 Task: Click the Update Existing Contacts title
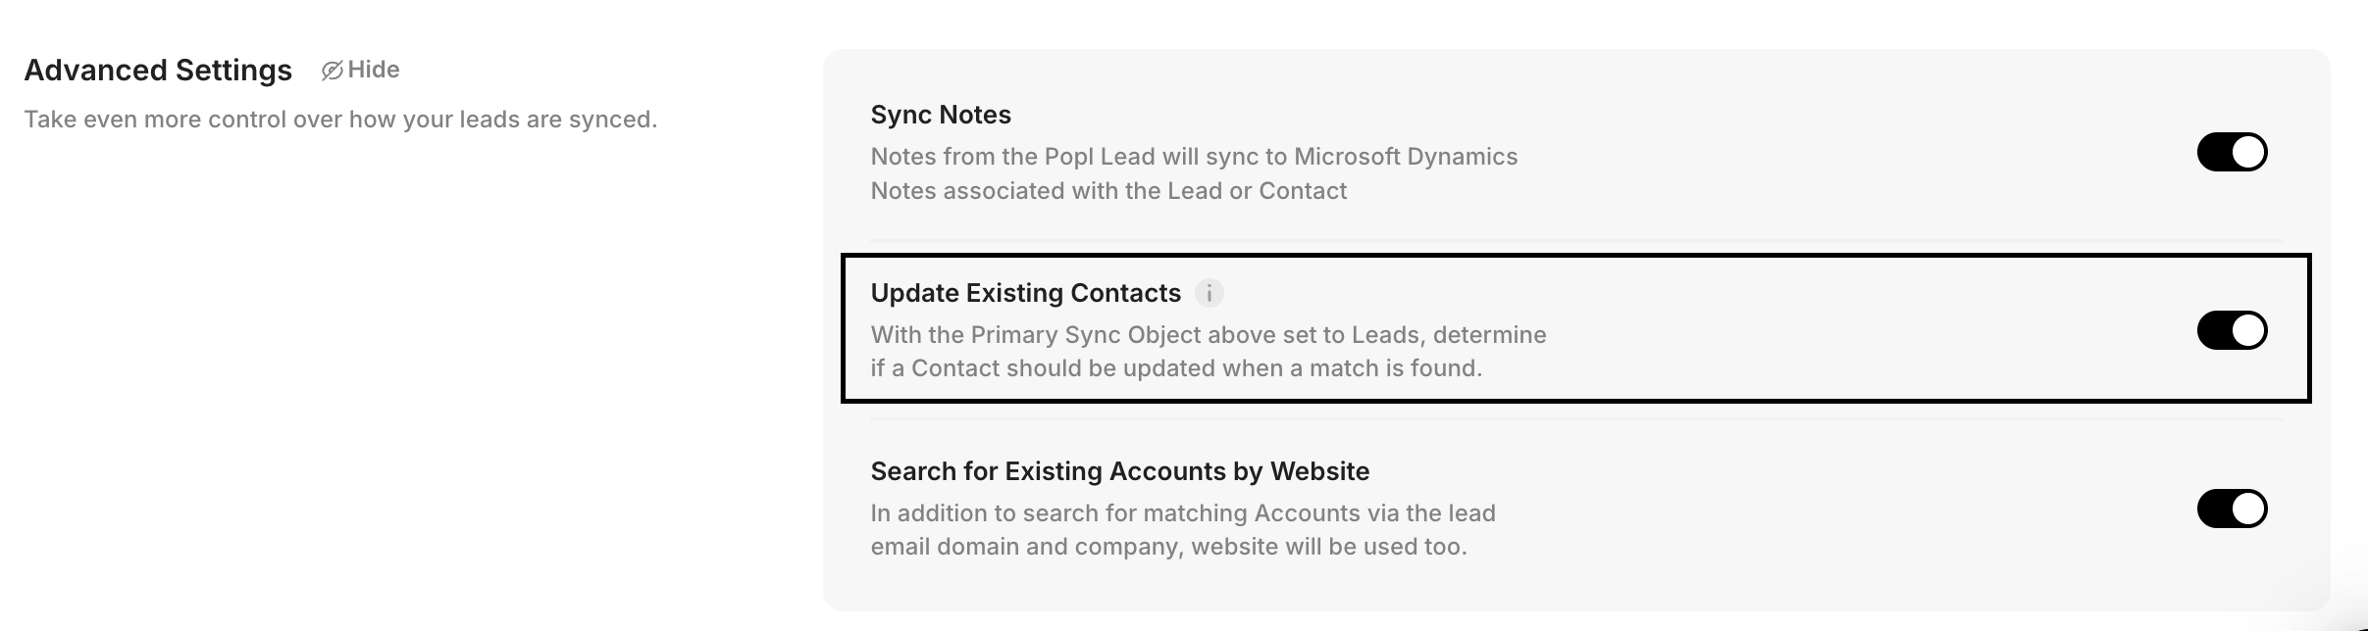point(1025,293)
